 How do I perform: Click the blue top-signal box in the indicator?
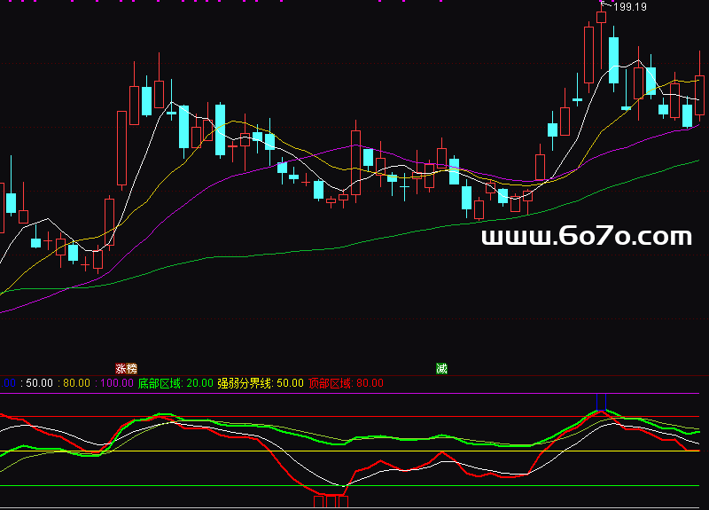(602, 402)
